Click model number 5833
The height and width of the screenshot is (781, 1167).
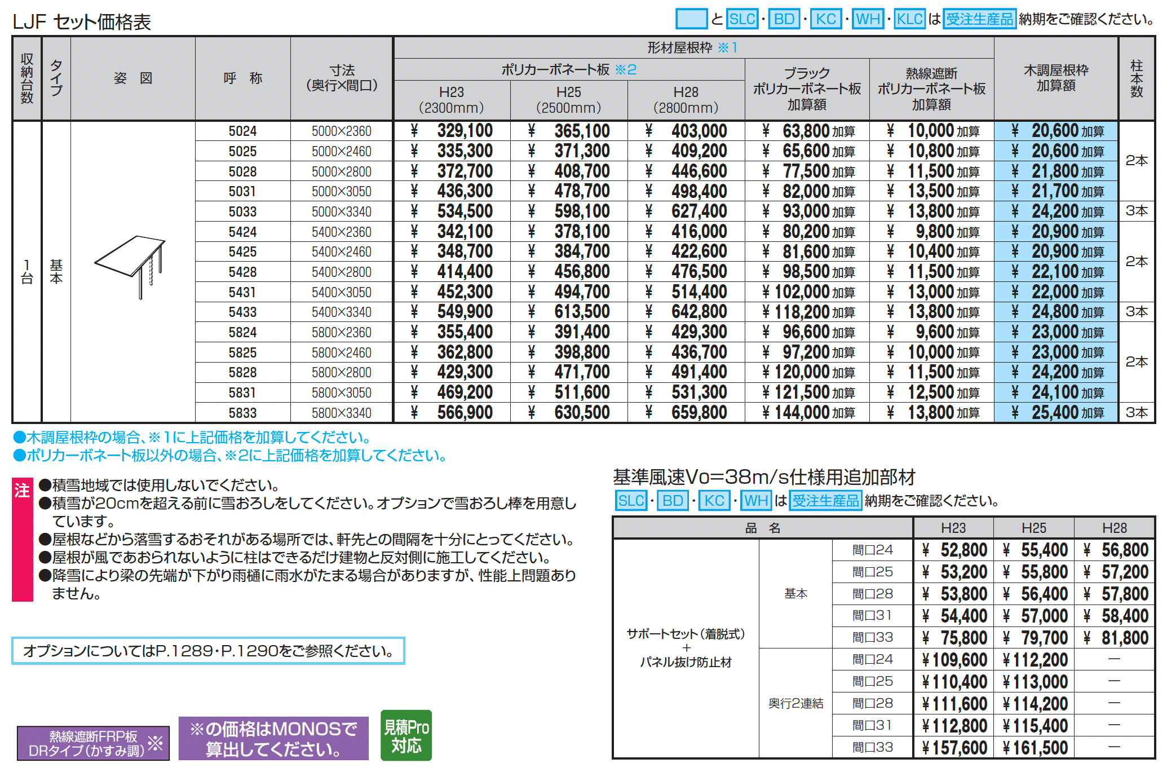pyautogui.click(x=242, y=413)
